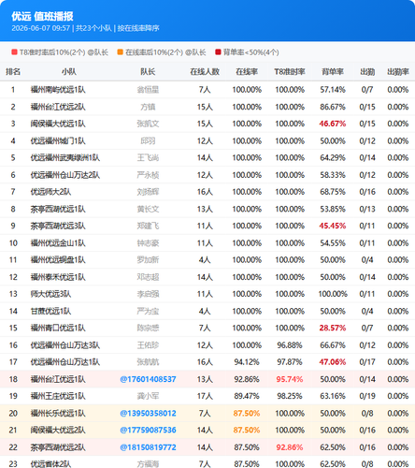Image resolution: width=415 pixels, height=468 pixels.
Task: Click the 优远 值班播报 report title
Action: (x=42, y=16)
